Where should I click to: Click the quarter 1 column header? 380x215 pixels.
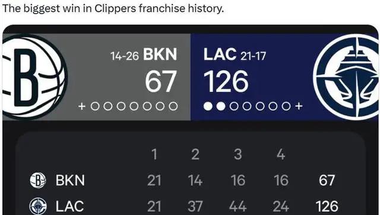[x=154, y=155]
